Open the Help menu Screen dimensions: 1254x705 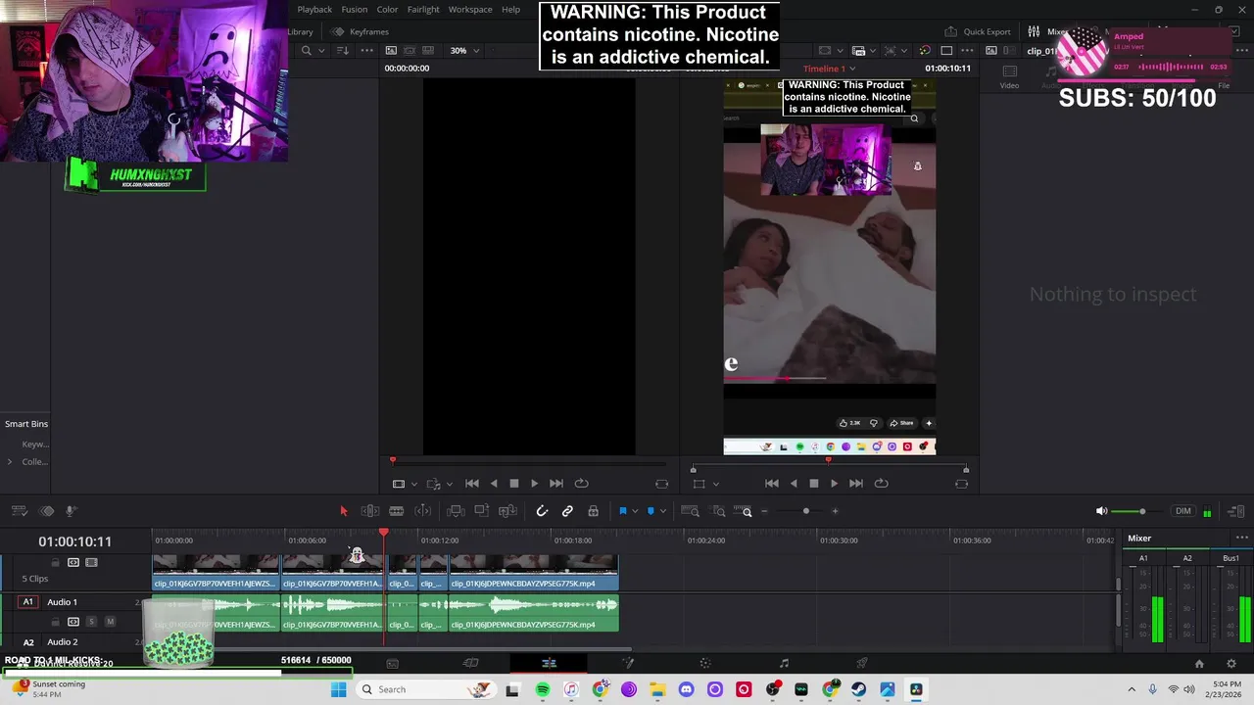point(511,10)
